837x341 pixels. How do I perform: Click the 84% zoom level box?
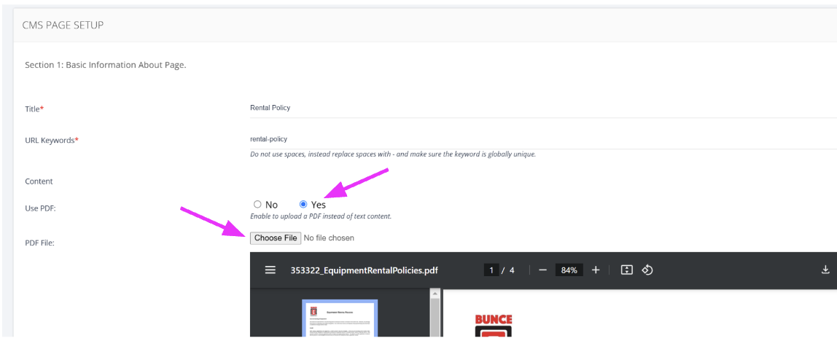pos(569,270)
